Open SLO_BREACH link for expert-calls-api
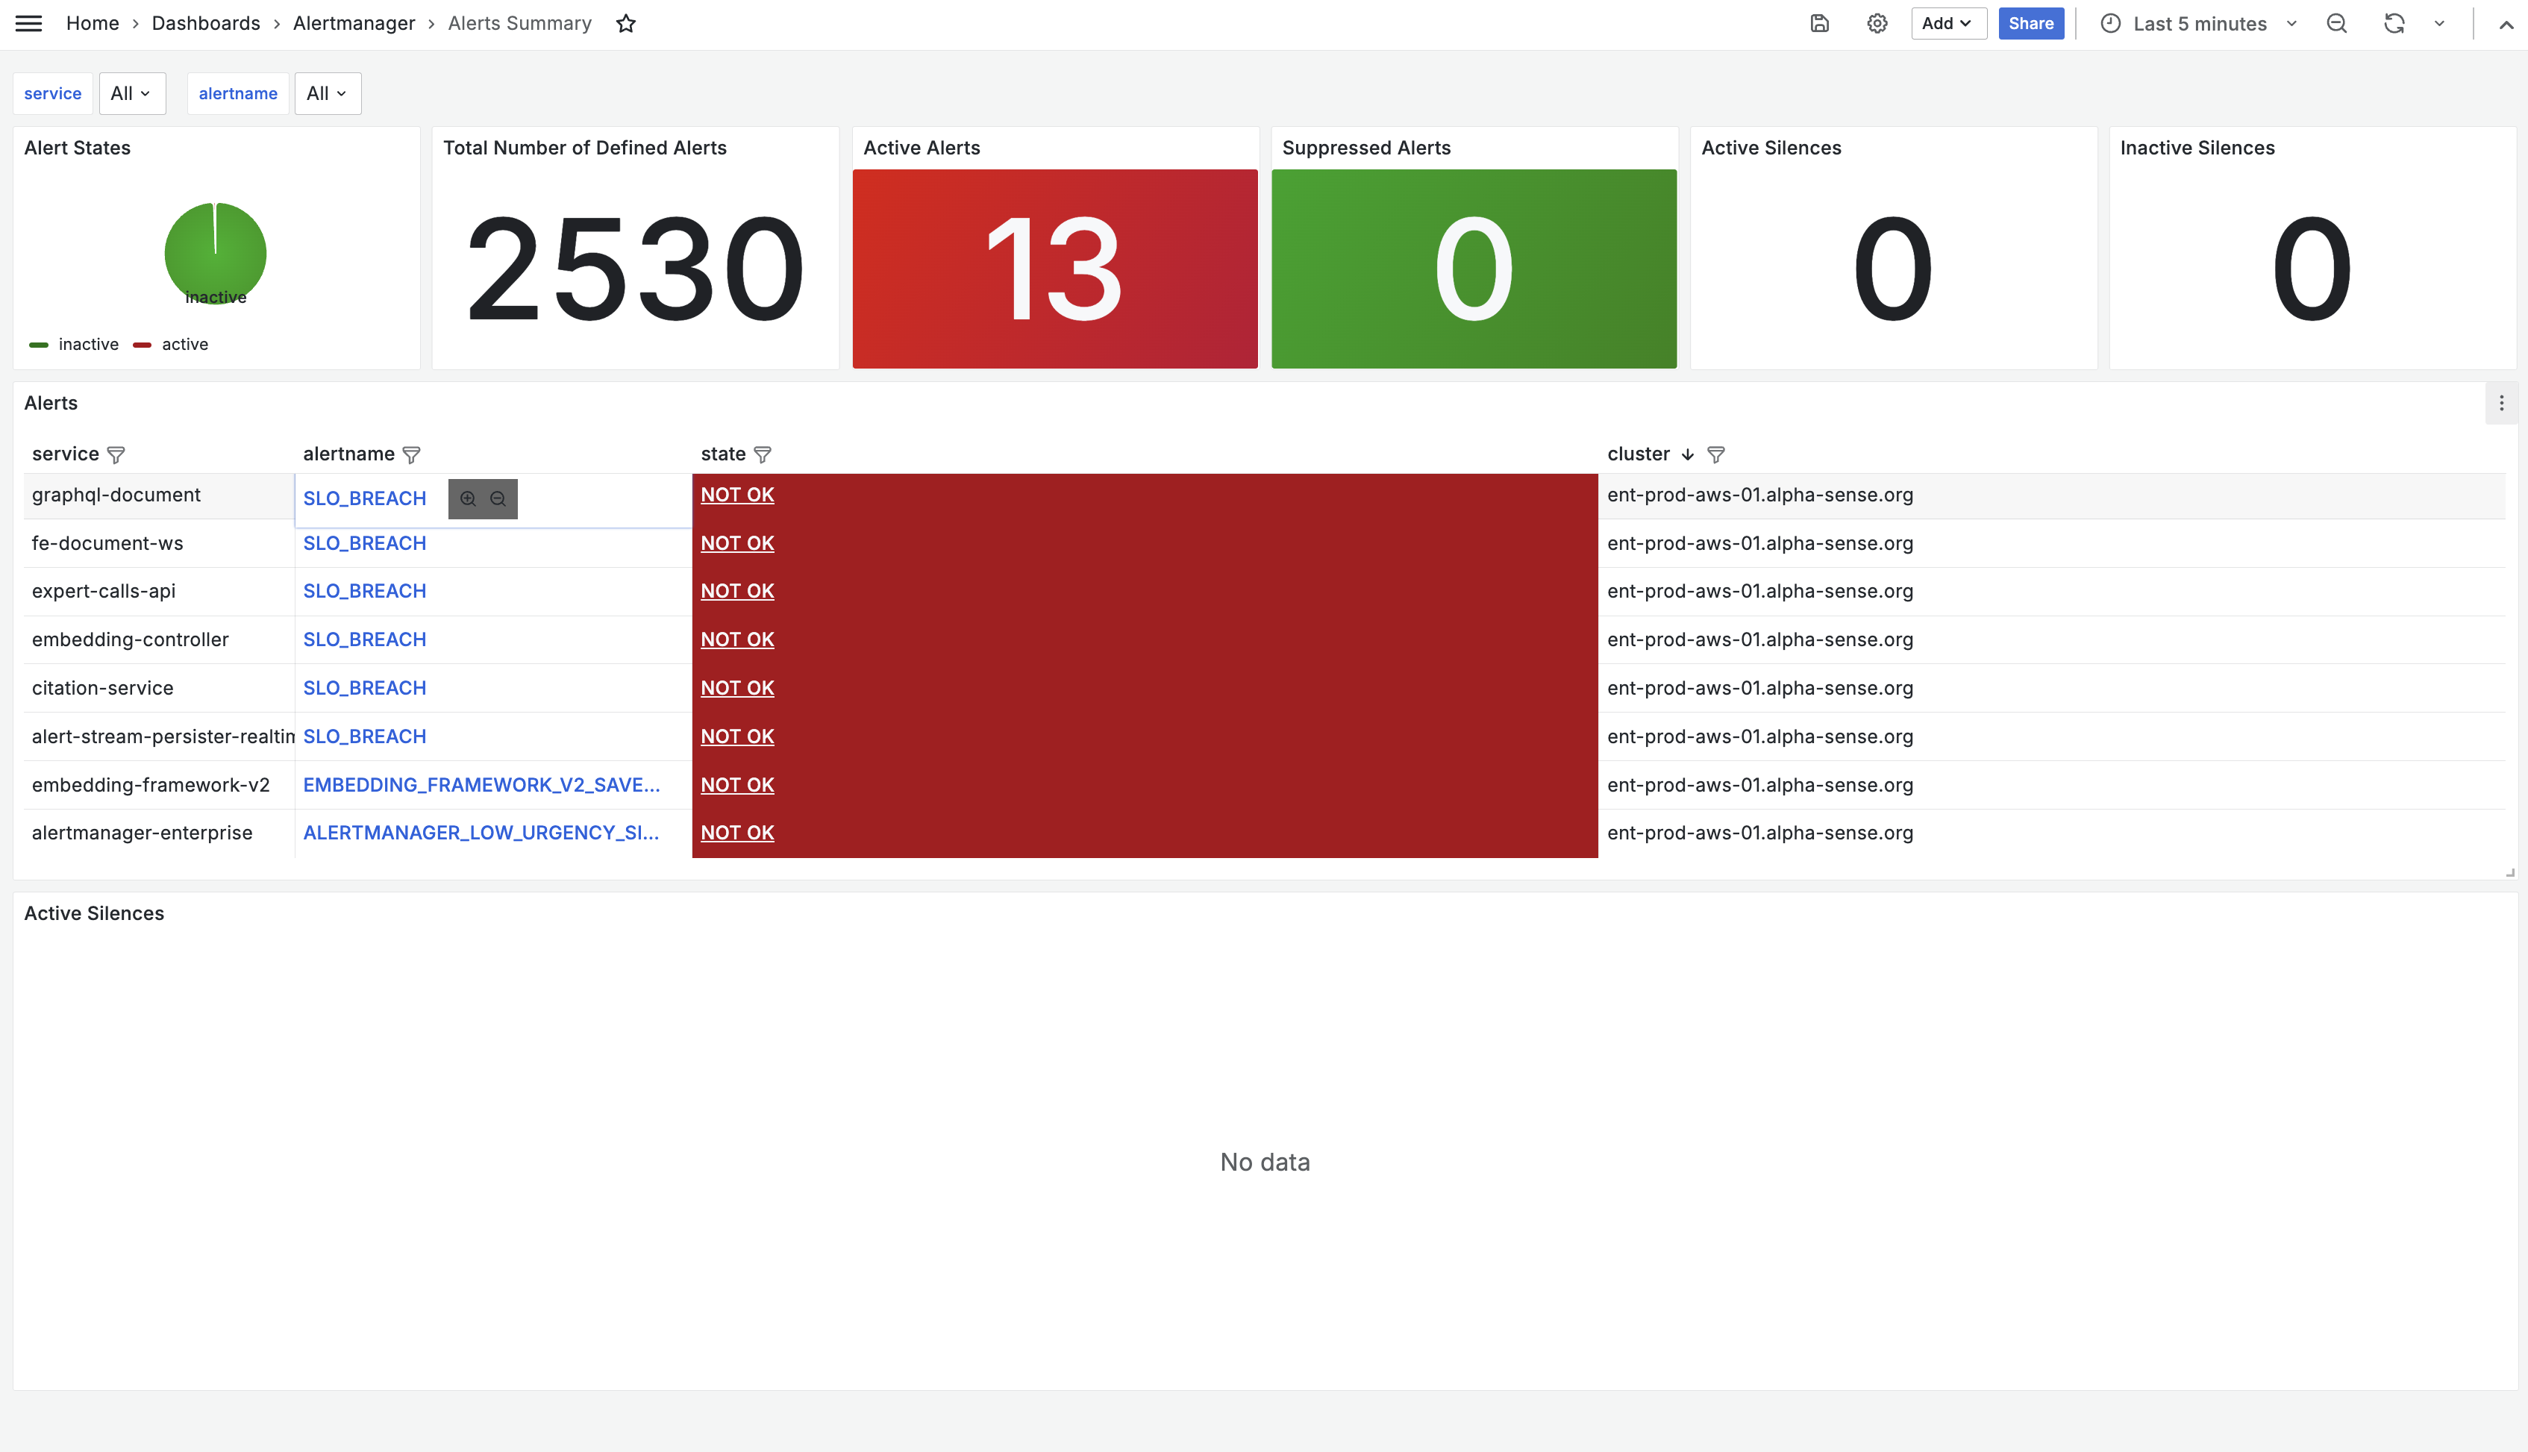The image size is (2528, 1452). click(364, 592)
